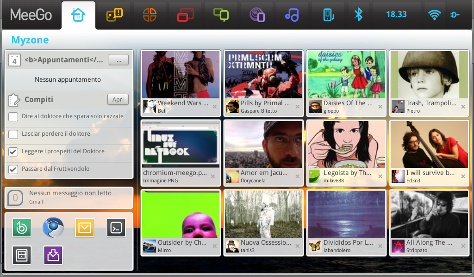Open the Myzone home tab
Viewport: 474px width, 277px height.
[x=78, y=15]
